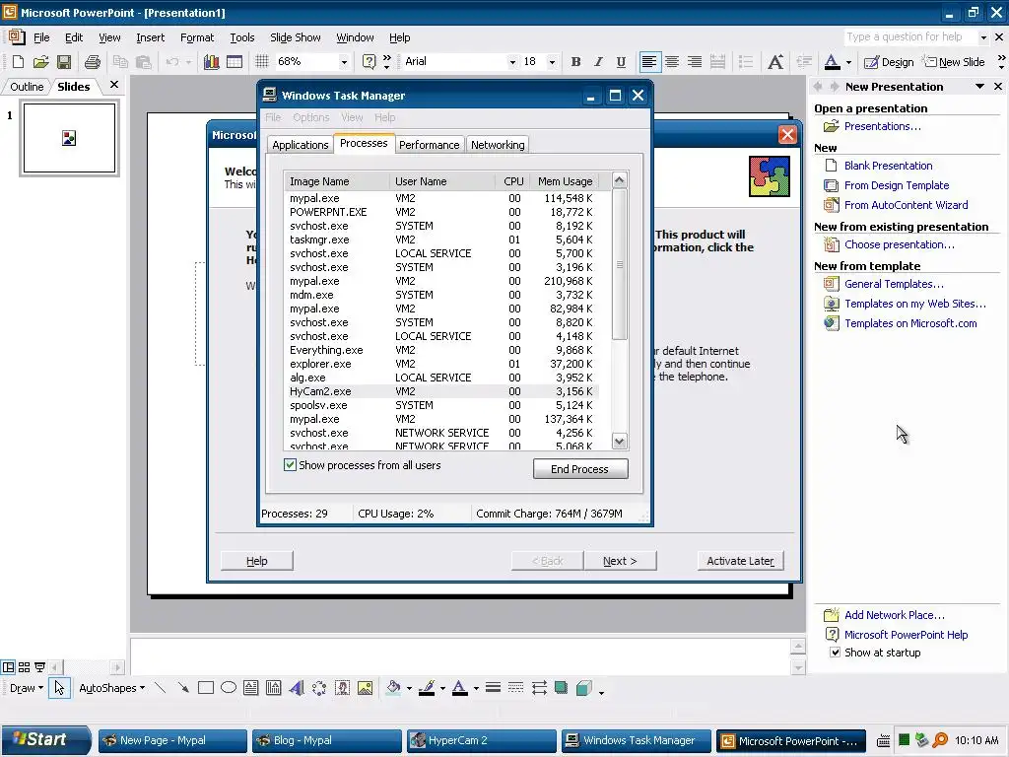Click the Align Right icon
The height and width of the screenshot is (757, 1009).
click(695, 62)
